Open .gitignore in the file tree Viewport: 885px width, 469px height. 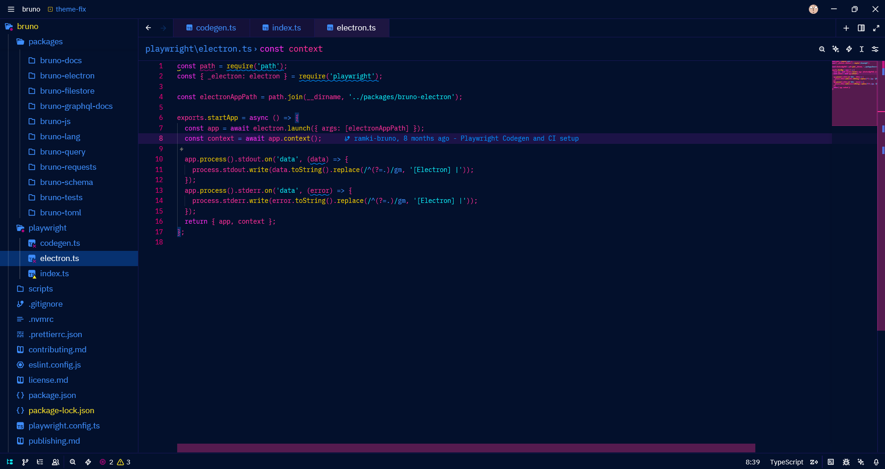point(46,304)
